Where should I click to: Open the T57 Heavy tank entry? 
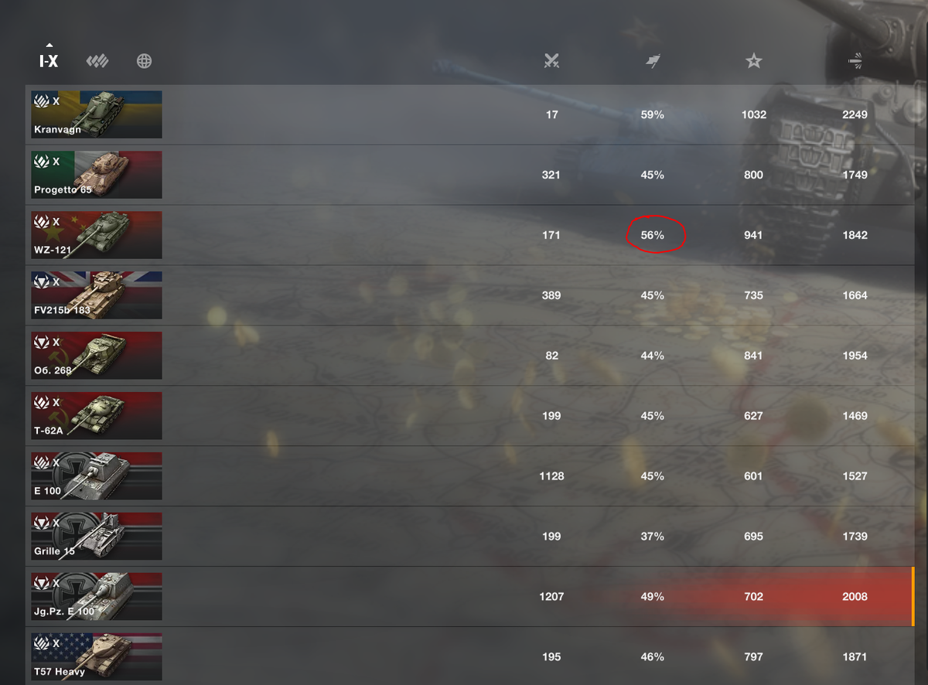[469, 656]
